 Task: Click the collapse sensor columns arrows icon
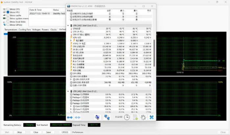(78, 117)
